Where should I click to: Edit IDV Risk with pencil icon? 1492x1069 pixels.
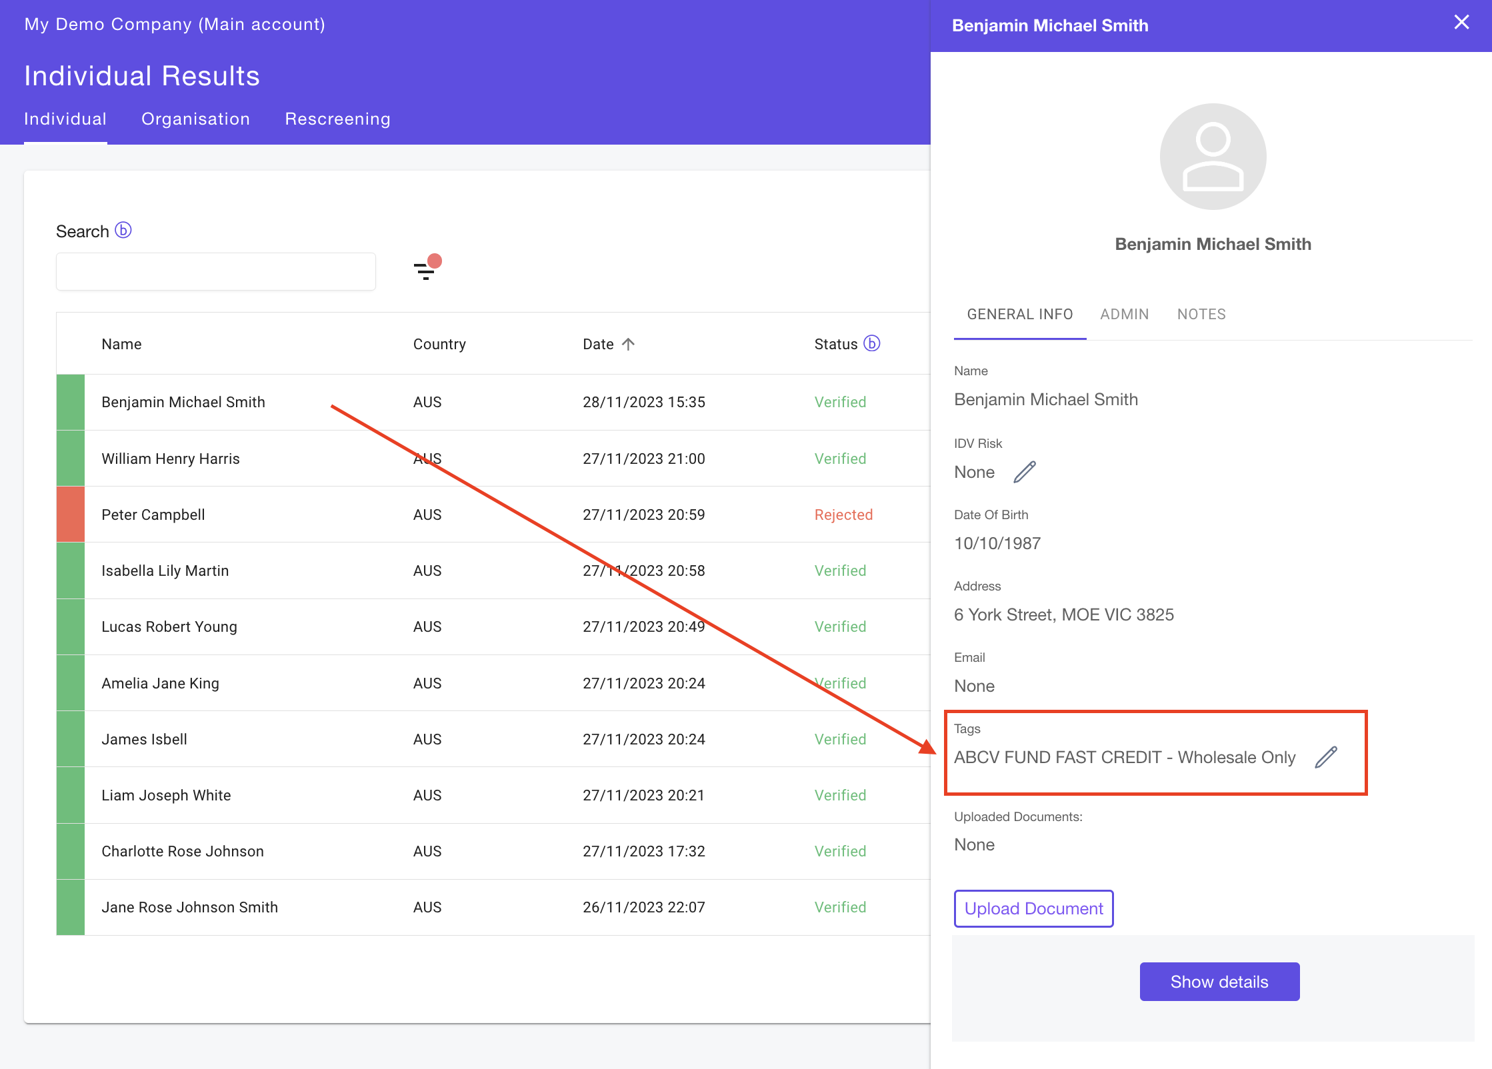click(1025, 472)
